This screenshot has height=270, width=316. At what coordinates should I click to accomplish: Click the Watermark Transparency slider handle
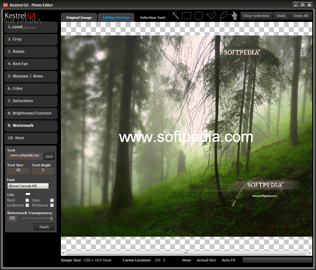coord(51,218)
